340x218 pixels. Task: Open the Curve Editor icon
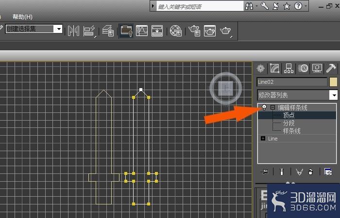tap(142, 31)
